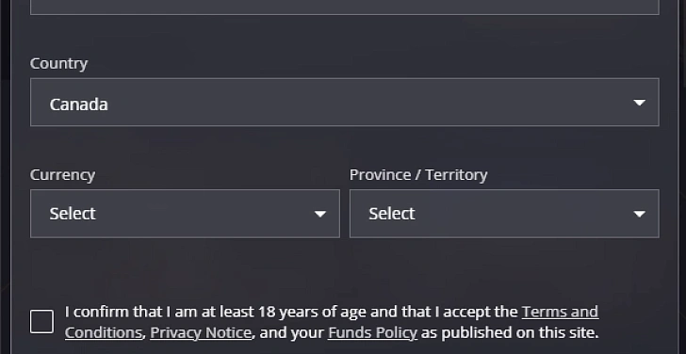
Task: Tick the age confirmation checkbox
Action: pyautogui.click(x=41, y=322)
